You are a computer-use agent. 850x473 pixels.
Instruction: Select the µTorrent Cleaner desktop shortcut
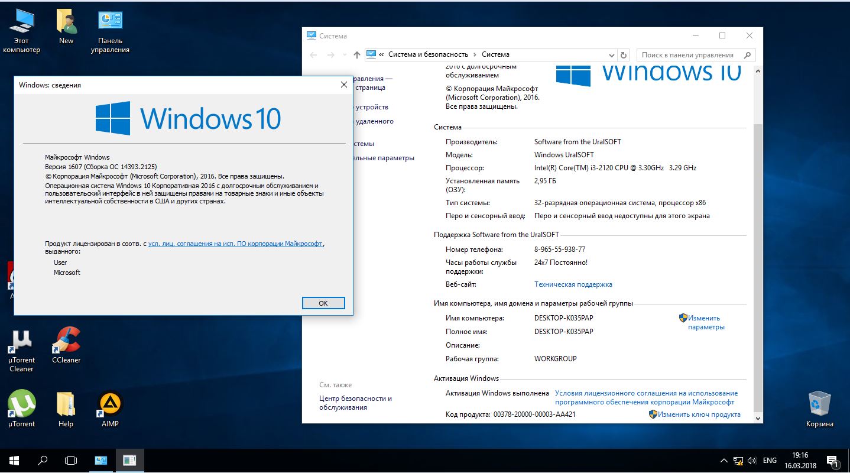pyautogui.click(x=21, y=351)
